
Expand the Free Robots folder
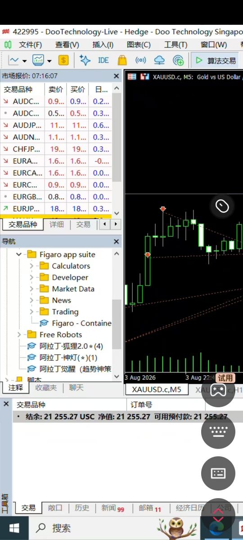(x=19, y=334)
